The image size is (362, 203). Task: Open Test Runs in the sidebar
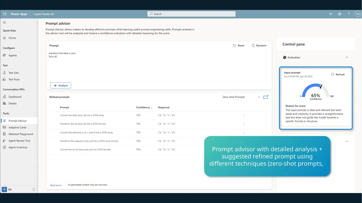pyautogui.click(x=14, y=79)
